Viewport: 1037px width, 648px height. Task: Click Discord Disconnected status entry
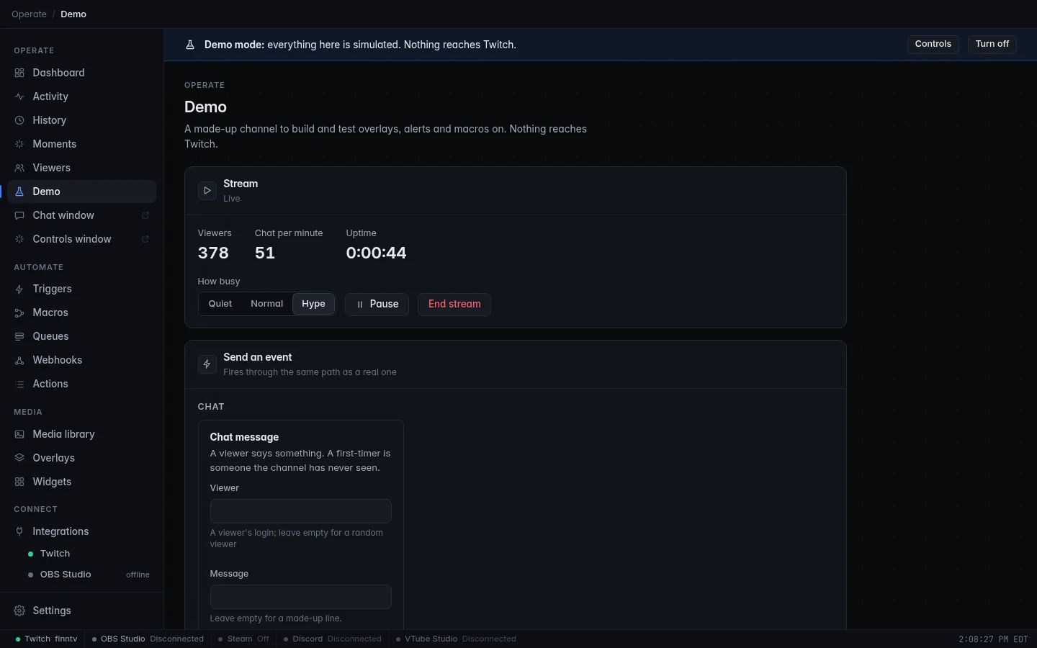pos(333,639)
